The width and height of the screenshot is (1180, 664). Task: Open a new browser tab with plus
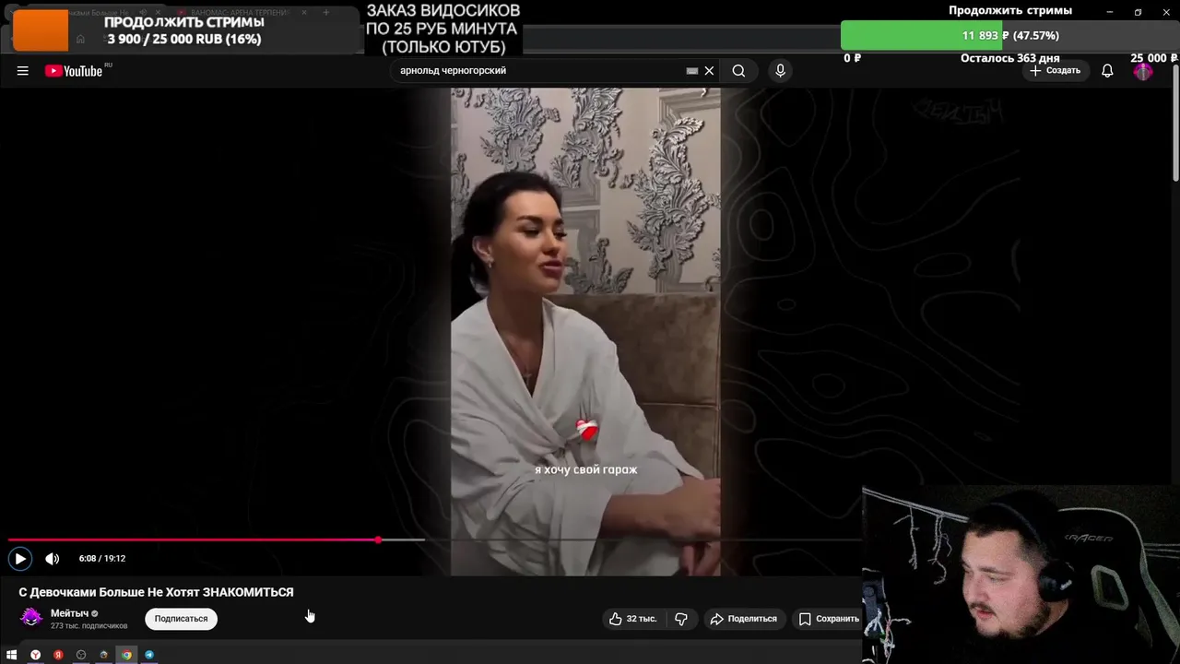[325, 13]
